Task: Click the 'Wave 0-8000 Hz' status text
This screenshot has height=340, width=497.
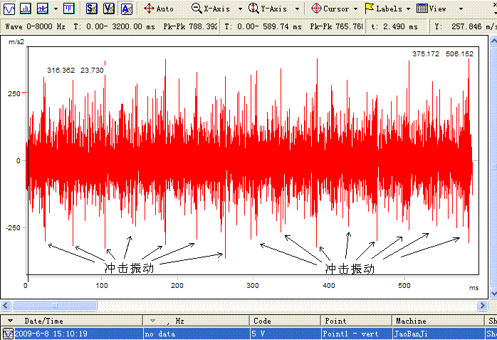Action: coord(35,26)
